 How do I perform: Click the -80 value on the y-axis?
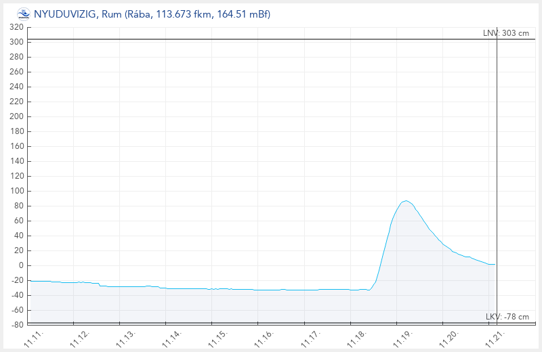click(16, 325)
